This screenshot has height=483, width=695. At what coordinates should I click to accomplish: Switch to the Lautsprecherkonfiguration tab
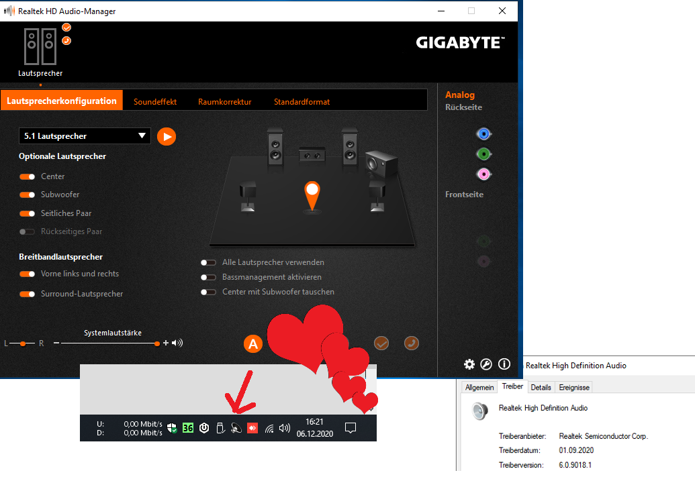62,101
